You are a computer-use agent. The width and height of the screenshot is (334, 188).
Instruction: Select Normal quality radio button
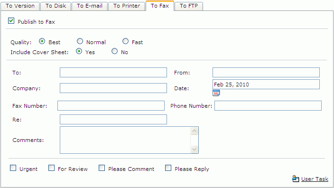[x=80, y=41]
